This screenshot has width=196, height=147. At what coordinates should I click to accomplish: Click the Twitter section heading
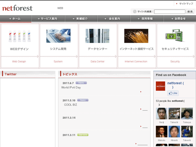[11, 74]
